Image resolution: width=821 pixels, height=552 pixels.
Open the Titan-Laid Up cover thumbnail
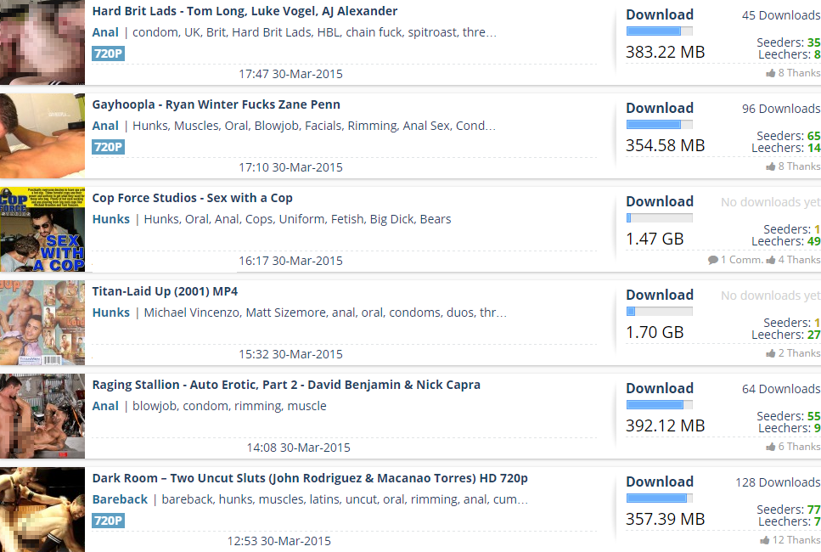[42, 323]
